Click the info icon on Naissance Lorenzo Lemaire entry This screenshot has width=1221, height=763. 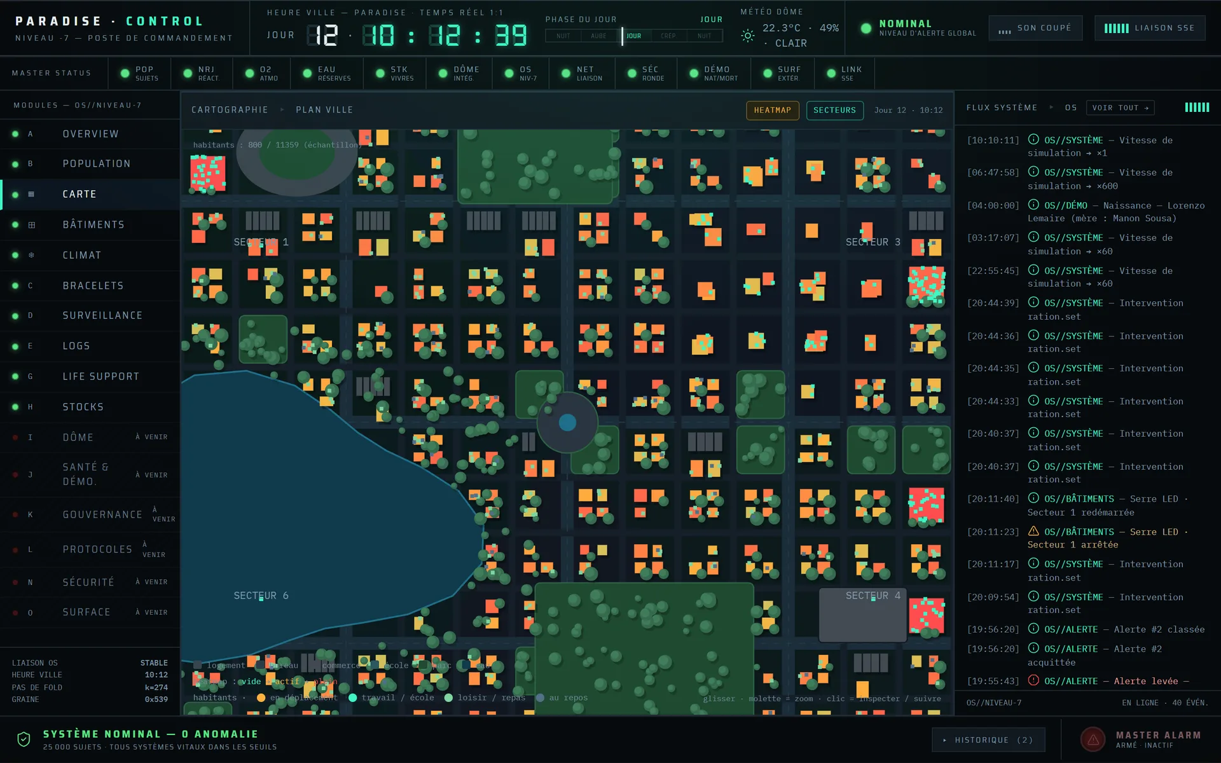pos(1033,205)
